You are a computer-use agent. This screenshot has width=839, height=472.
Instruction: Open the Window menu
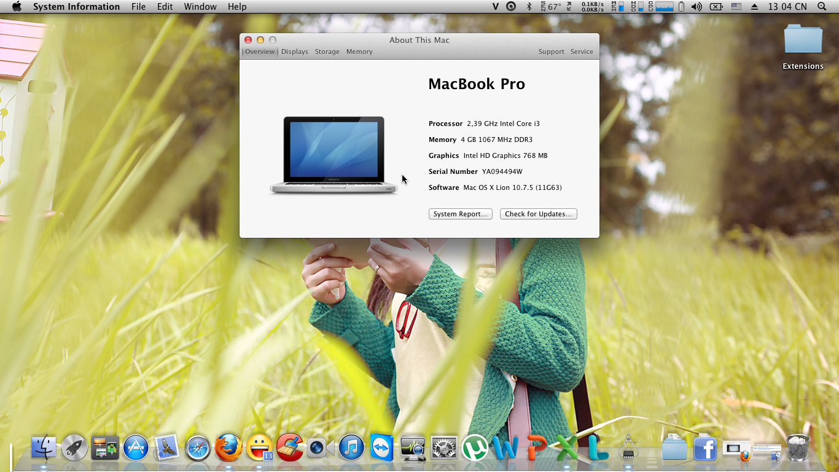coord(200,7)
